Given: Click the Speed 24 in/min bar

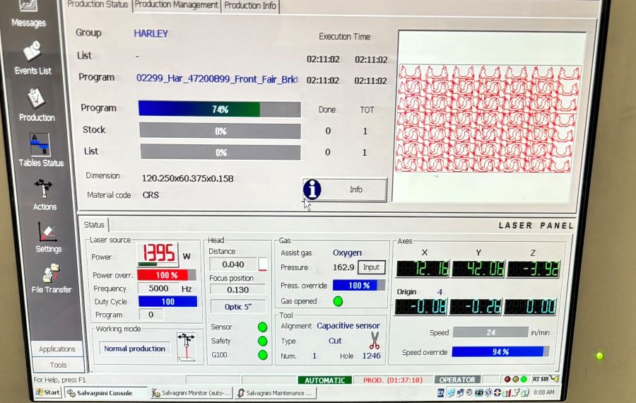Looking at the screenshot, I should (491, 332).
